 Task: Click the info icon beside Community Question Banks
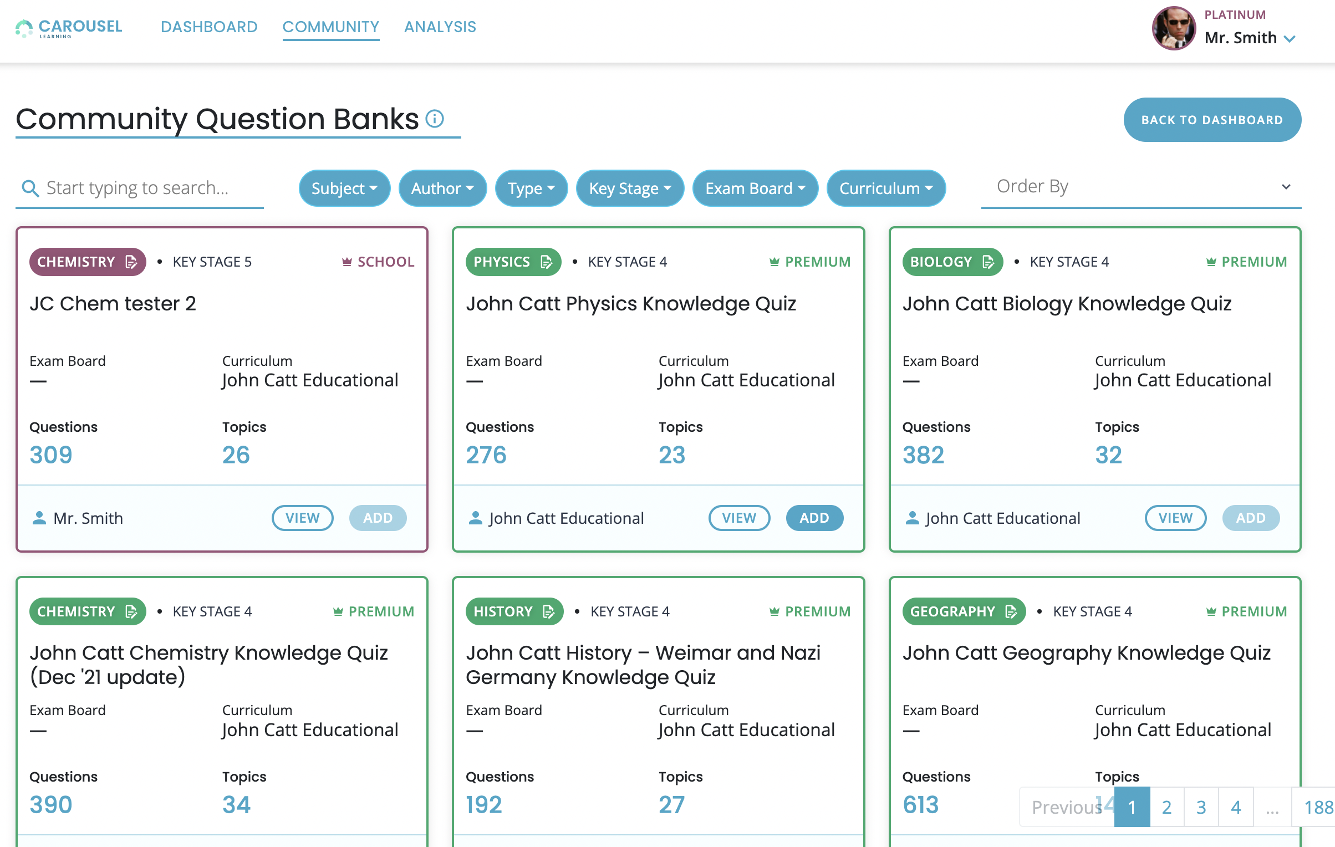(435, 119)
